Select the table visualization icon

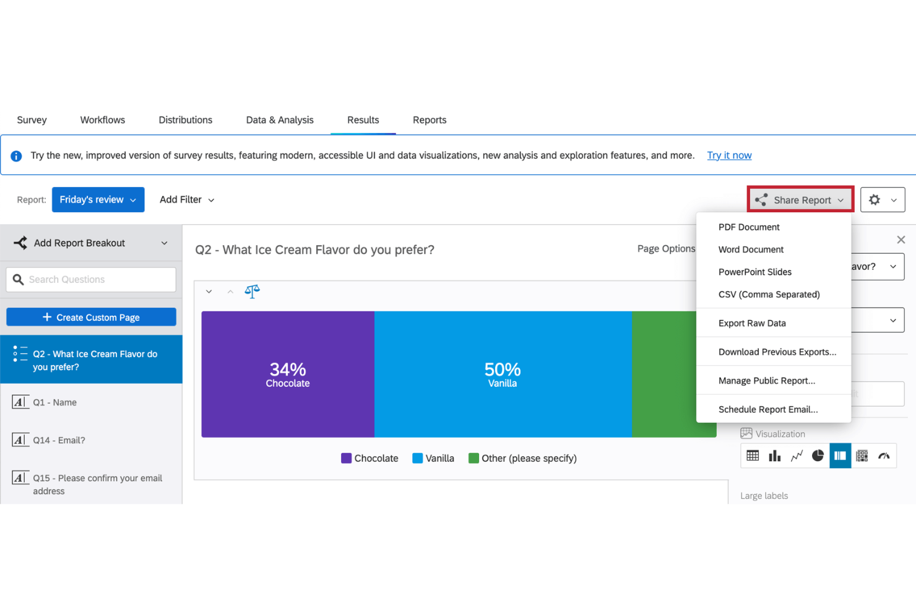coord(753,456)
